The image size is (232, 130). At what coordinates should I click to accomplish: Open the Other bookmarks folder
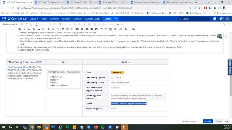pos(222,13)
